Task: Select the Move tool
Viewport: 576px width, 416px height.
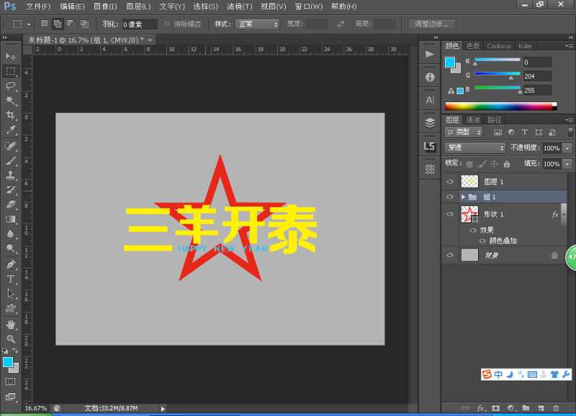Action: [11, 56]
